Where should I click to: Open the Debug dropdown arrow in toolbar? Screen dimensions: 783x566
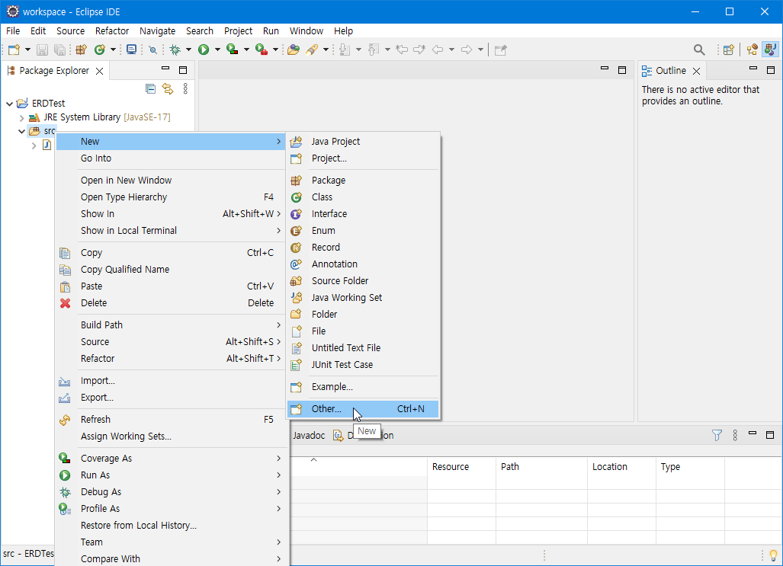point(188,50)
